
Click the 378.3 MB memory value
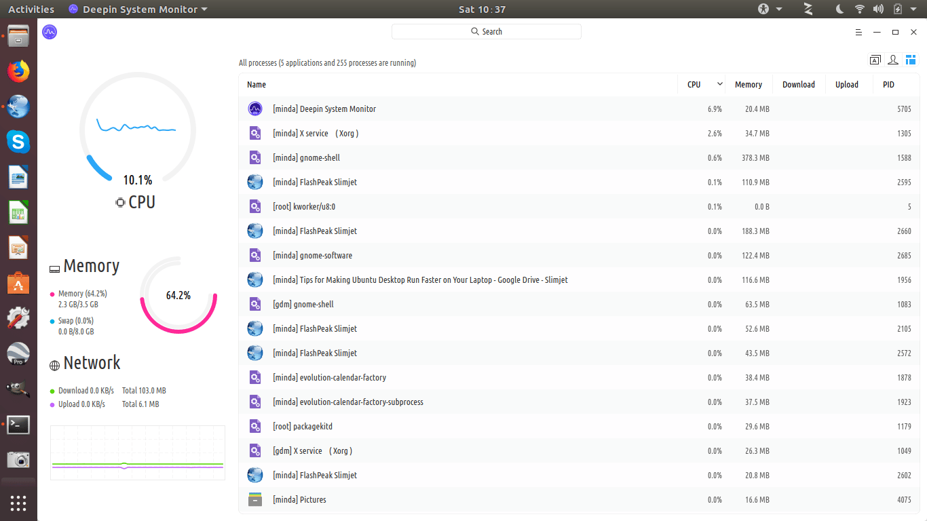click(755, 158)
